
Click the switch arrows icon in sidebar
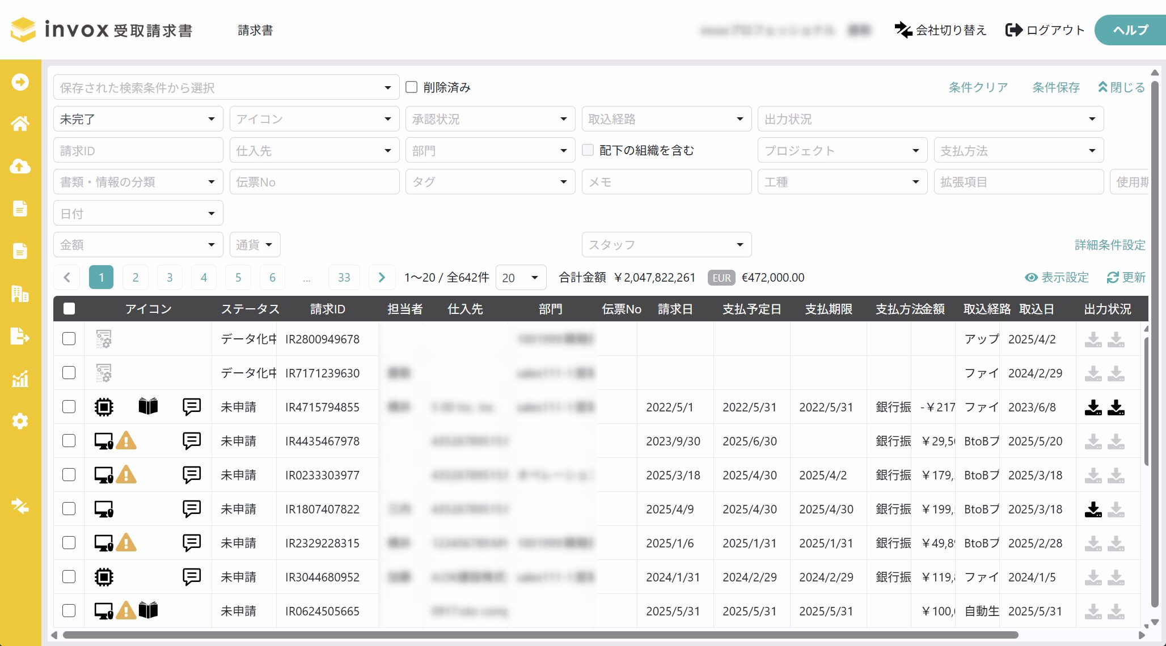click(x=20, y=506)
